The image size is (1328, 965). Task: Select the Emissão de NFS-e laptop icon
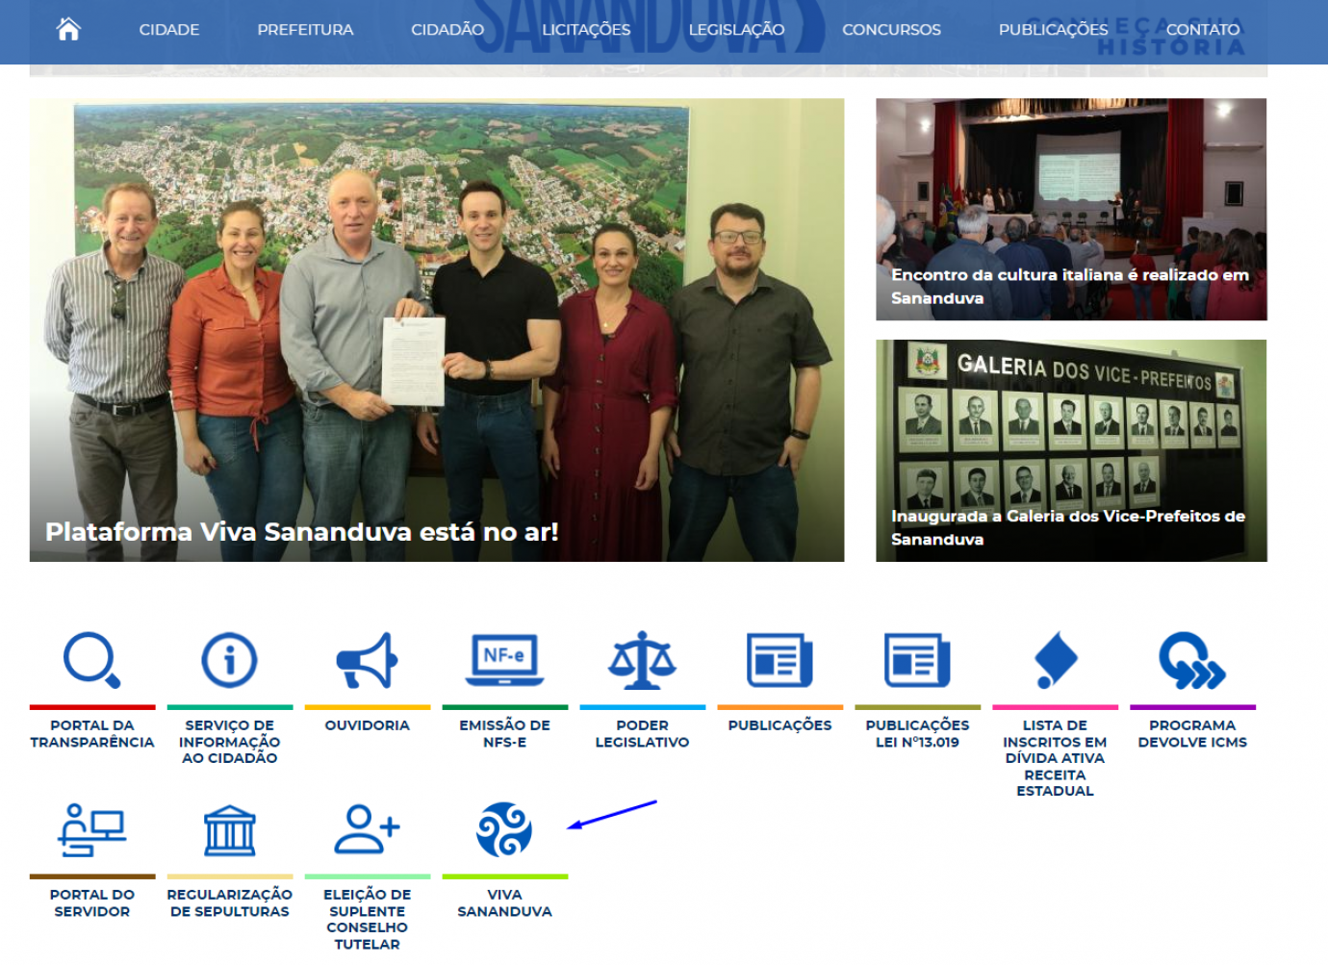click(x=504, y=660)
